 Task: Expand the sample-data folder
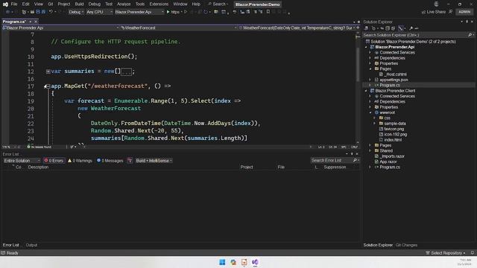(374, 124)
